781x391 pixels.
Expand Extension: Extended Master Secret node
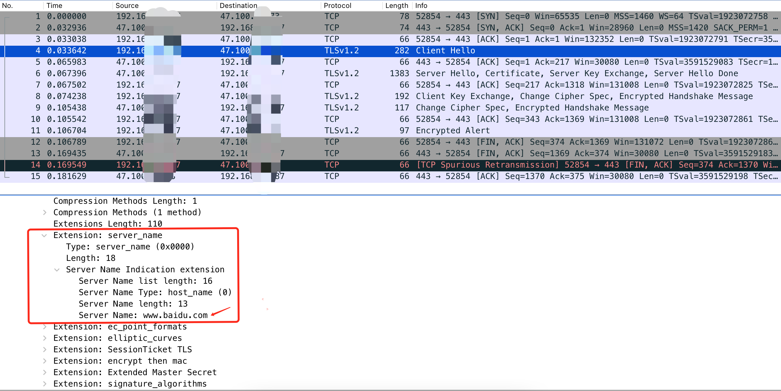(45, 373)
